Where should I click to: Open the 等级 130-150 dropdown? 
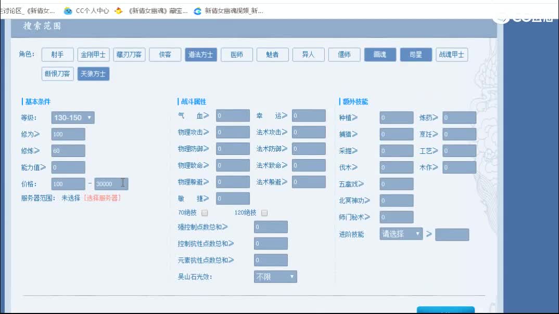(72, 117)
